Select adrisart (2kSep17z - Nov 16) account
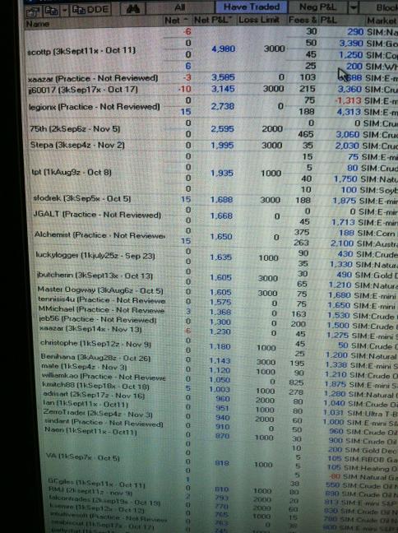The height and width of the screenshot is (533, 398). (94, 396)
